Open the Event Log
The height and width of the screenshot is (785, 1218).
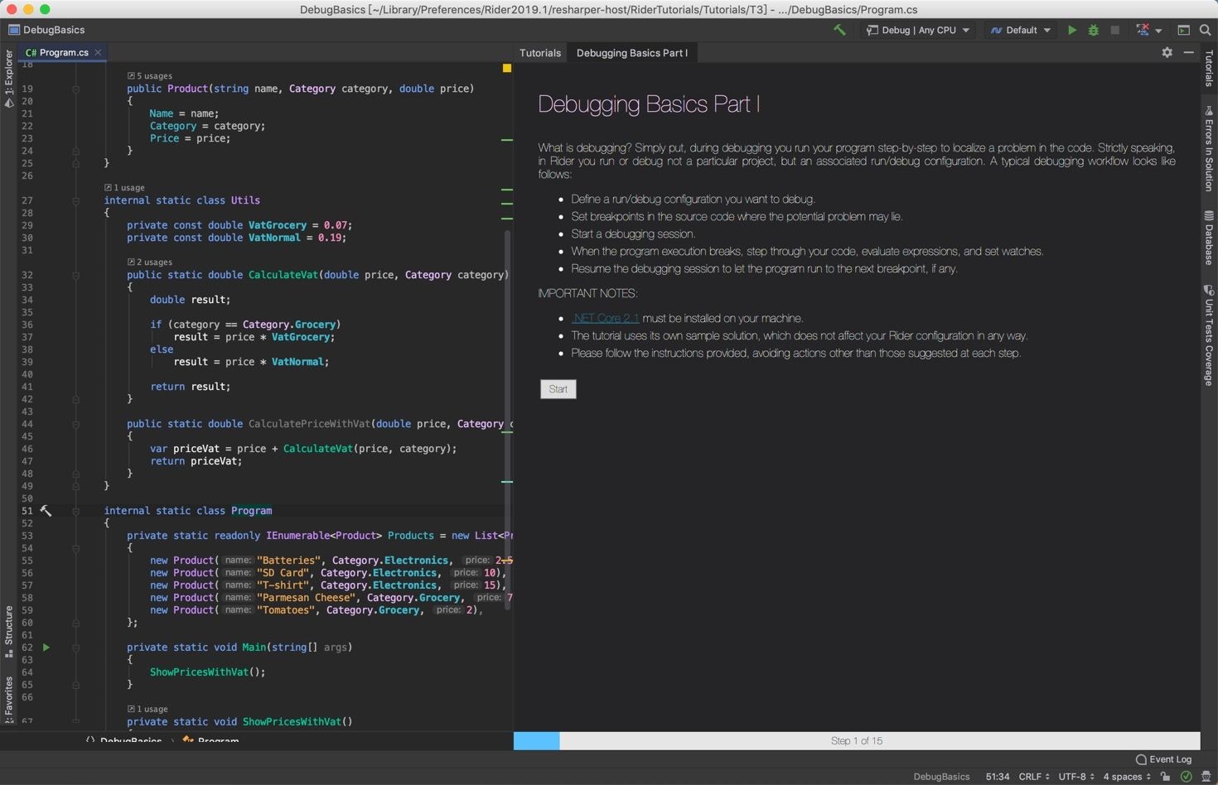(x=1164, y=759)
